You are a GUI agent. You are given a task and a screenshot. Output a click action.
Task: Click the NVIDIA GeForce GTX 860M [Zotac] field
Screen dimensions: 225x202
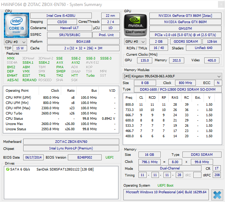pos(185,15)
